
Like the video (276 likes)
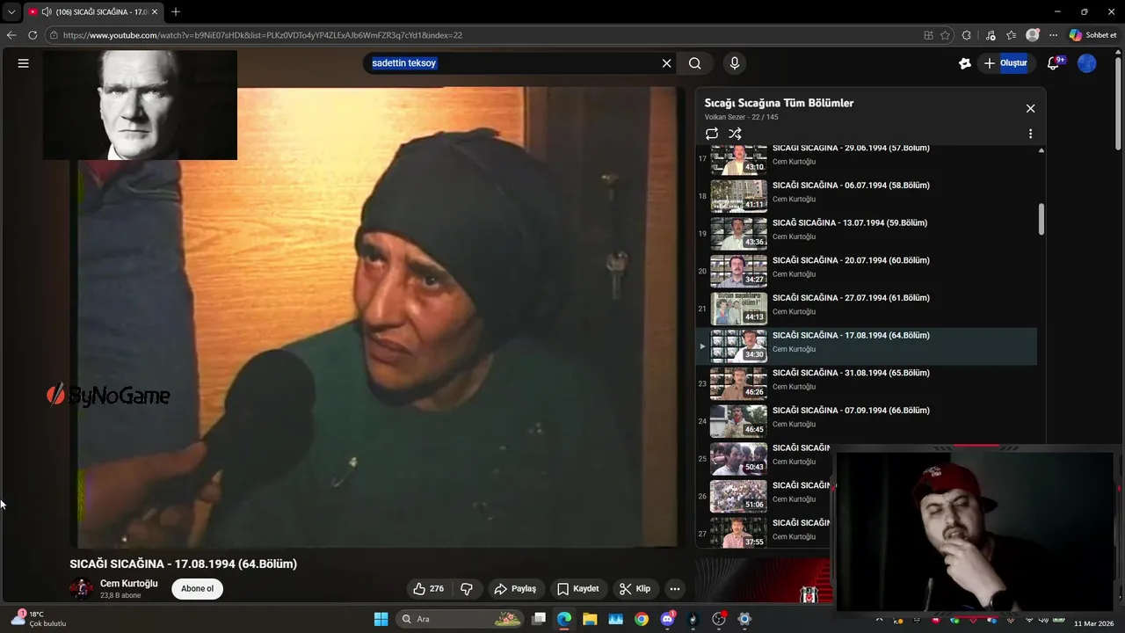click(x=429, y=589)
